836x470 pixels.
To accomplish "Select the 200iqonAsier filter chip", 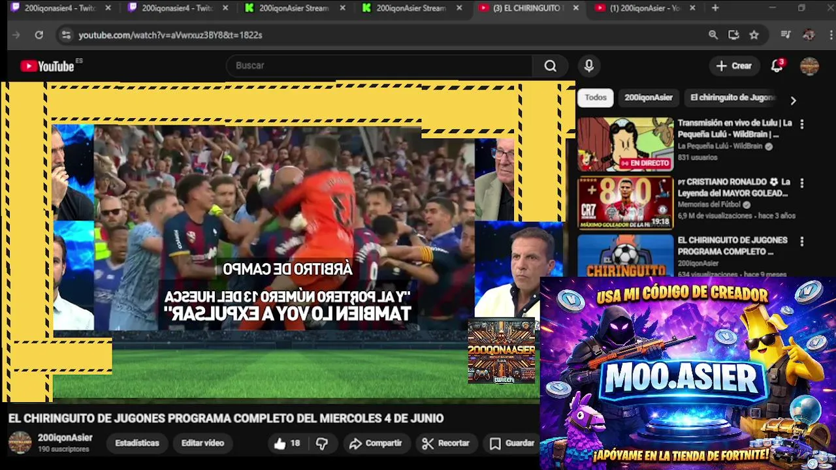I will [x=648, y=97].
